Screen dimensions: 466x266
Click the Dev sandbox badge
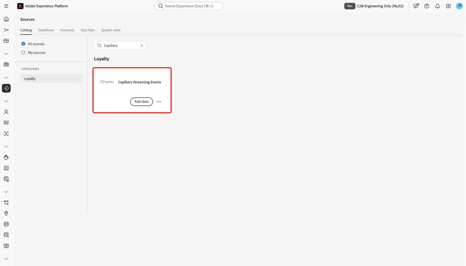tap(349, 6)
